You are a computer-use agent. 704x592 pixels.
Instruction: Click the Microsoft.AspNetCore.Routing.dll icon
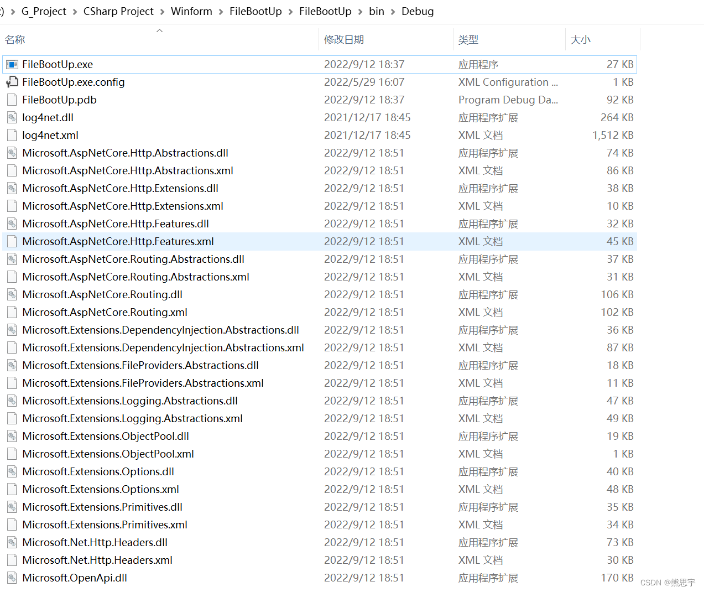click(12, 295)
